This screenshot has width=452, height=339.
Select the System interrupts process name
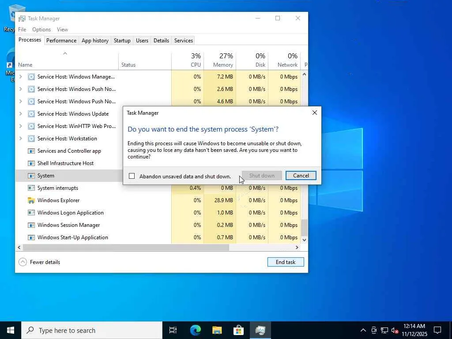coord(58,188)
